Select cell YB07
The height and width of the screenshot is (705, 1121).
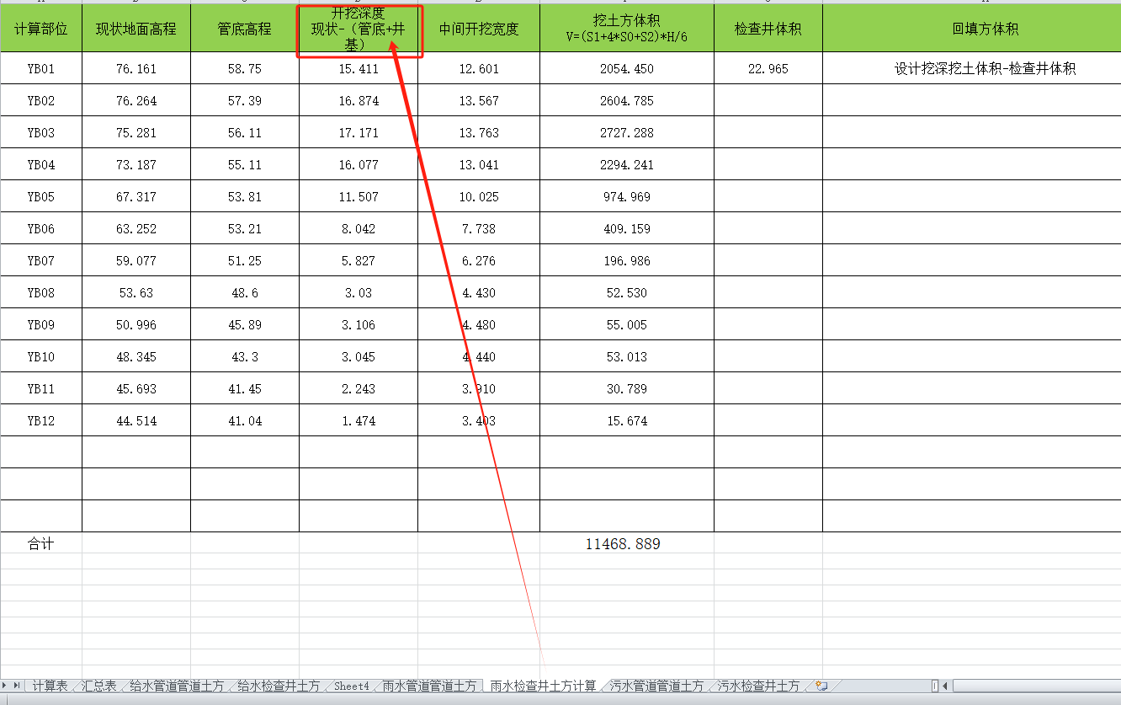click(x=41, y=260)
